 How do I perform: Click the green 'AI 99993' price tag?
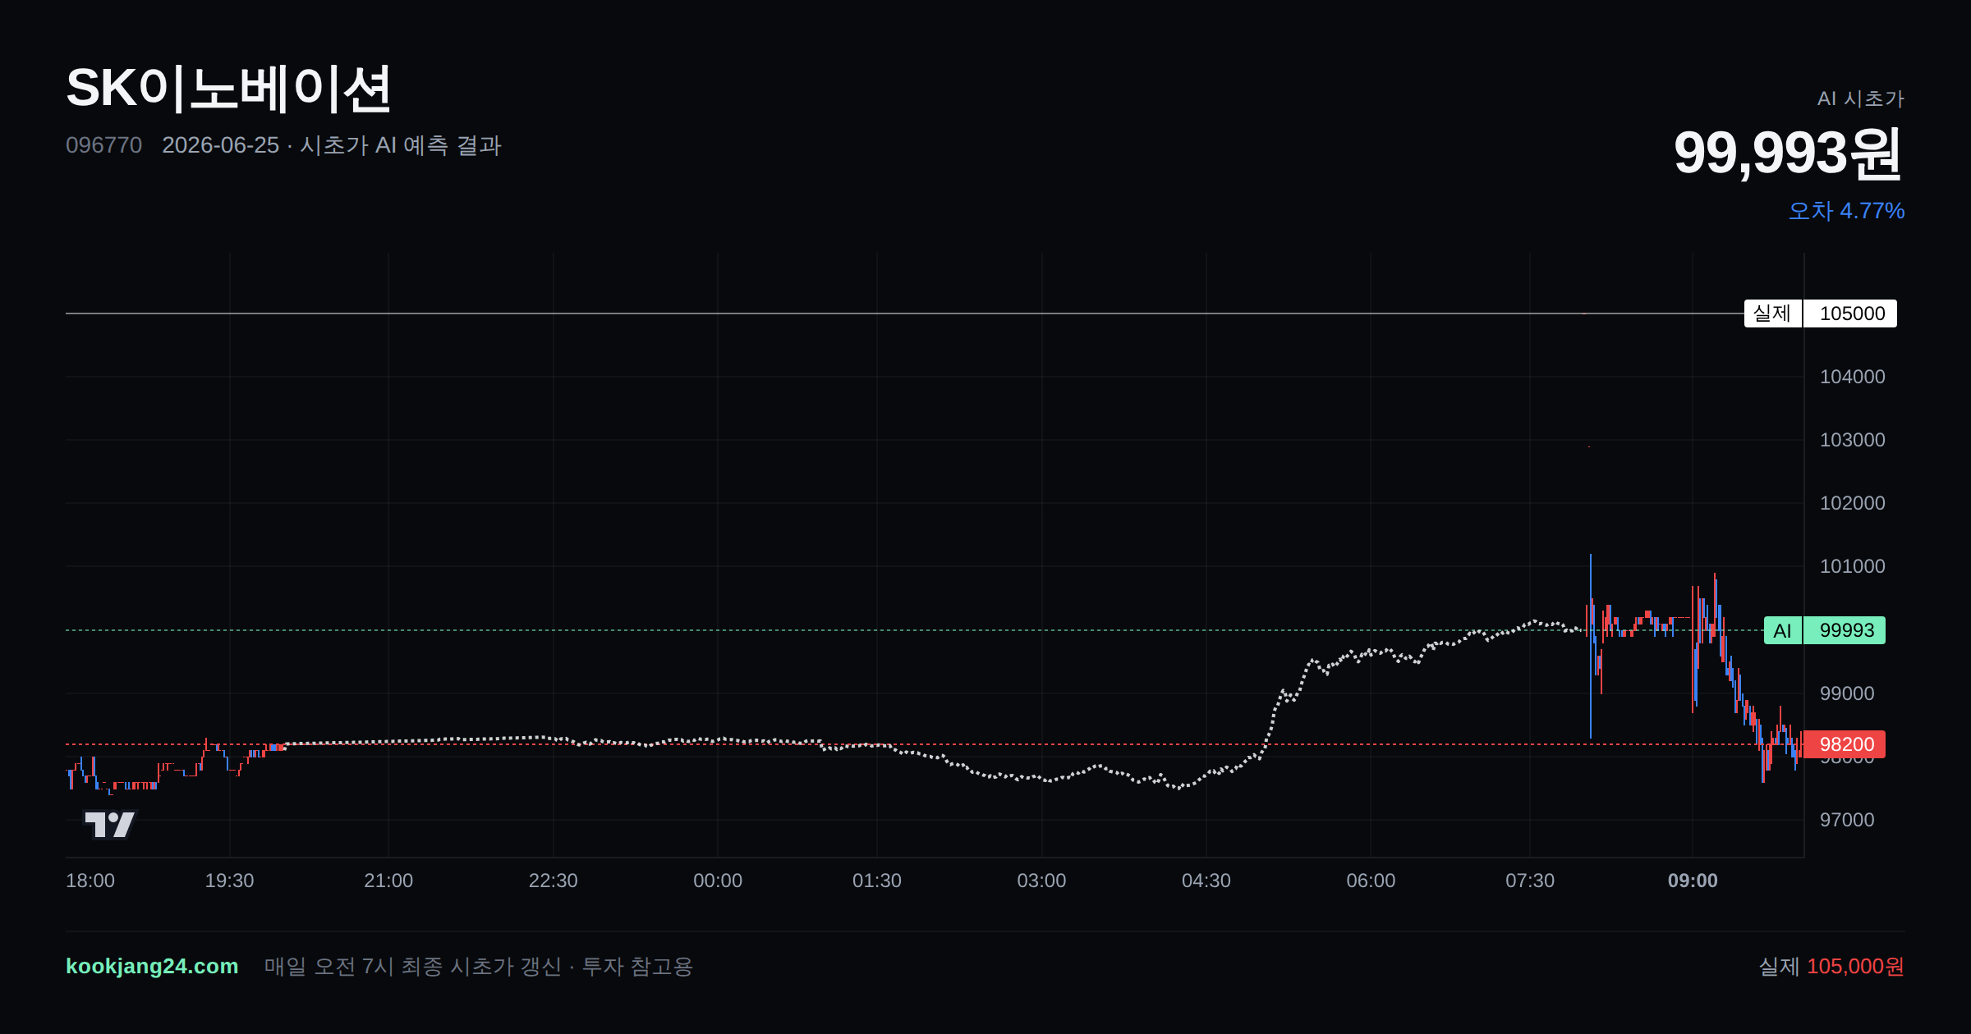(1824, 630)
